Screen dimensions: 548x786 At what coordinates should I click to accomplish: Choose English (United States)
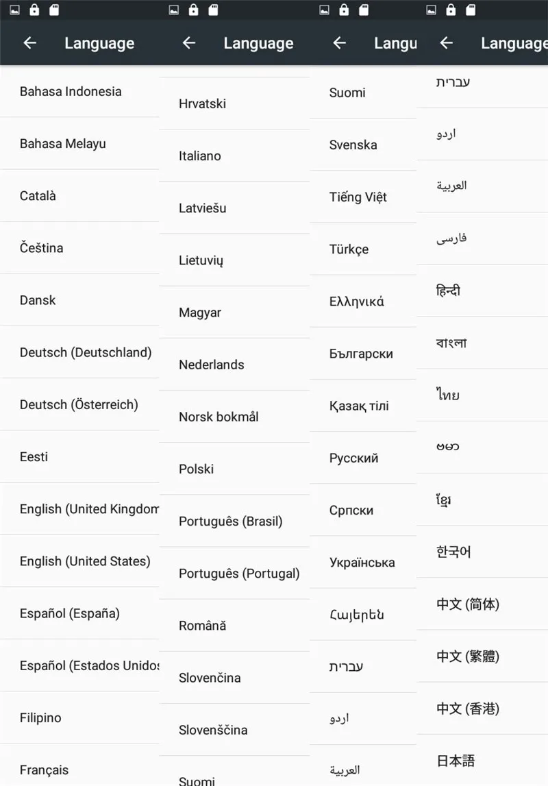79,561
